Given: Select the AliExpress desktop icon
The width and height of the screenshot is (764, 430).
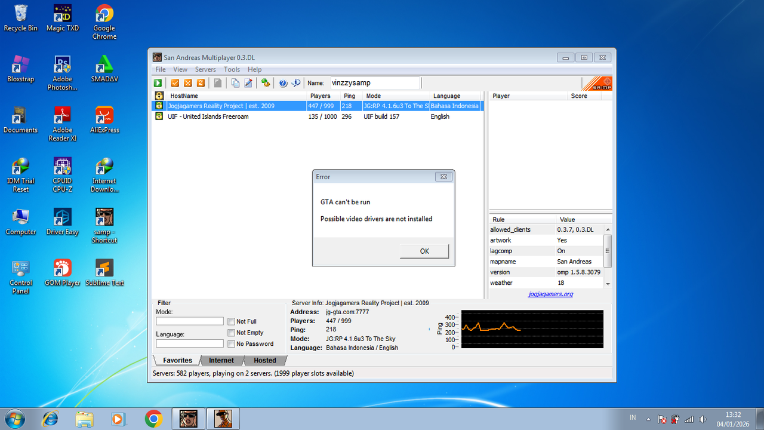Looking at the screenshot, I should tap(104, 119).
